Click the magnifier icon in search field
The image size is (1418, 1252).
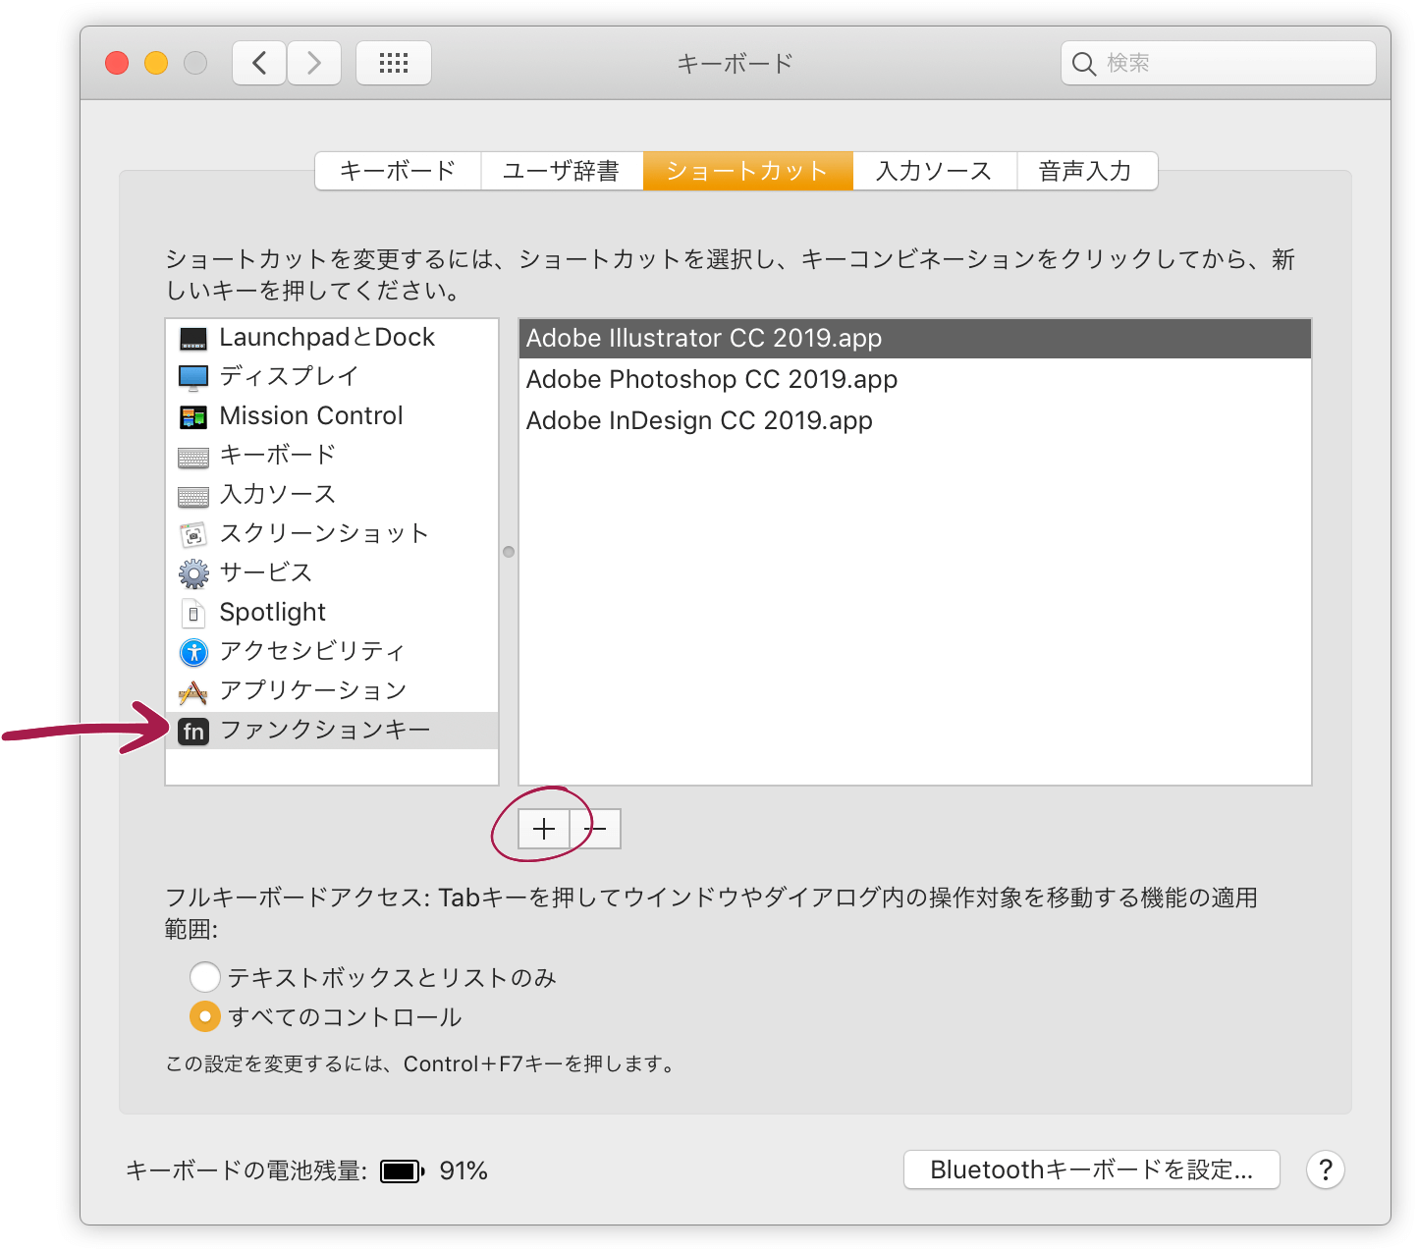coord(1083,64)
